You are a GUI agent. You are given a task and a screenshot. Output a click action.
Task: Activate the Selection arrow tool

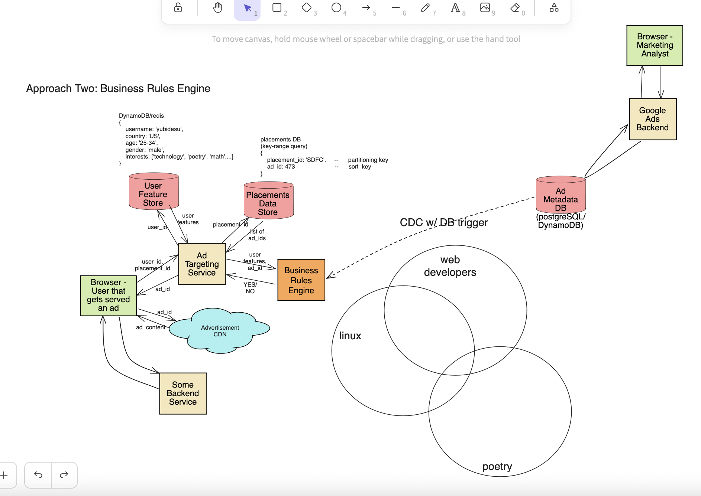(247, 8)
